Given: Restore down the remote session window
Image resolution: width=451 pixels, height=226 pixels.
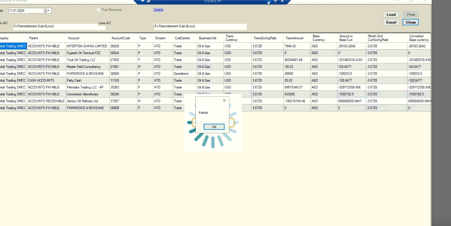Looking at the screenshot, I should pos(275,1).
